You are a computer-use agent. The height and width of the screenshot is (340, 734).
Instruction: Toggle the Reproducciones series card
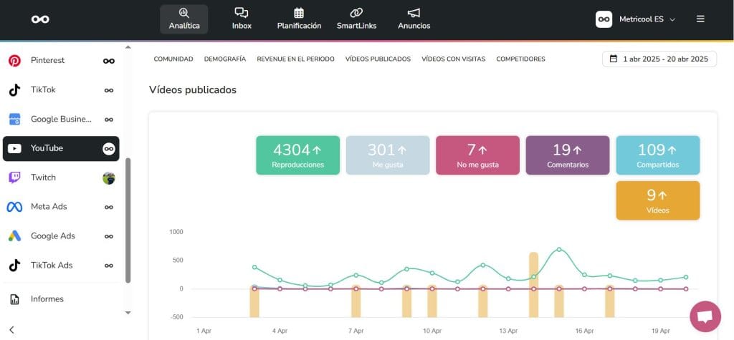pos(297,155)
